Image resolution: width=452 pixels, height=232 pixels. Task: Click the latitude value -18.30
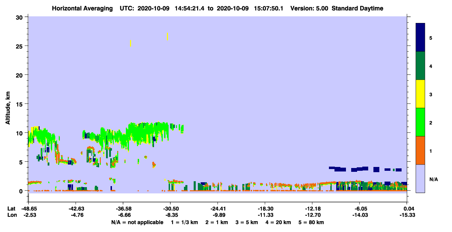pyautogui.click(x=265, y=208)
